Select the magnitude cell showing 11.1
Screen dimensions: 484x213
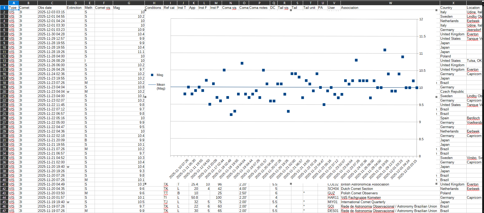click(x=129, y=52)
